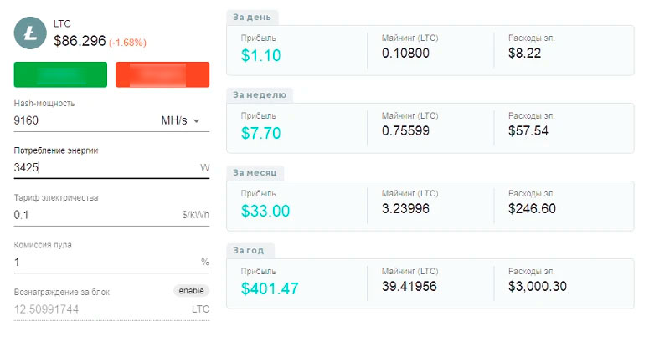Click the pool commission field
The width and height of the screenshot is (649, 352).
(100, 262)
